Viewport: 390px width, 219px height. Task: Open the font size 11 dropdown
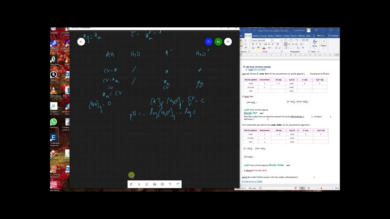[x=280, y=40]
